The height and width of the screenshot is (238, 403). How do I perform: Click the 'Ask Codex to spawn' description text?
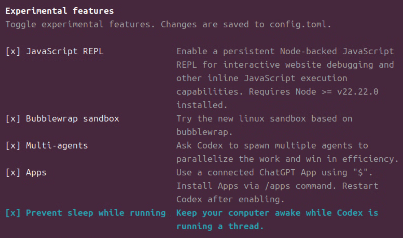272,146
